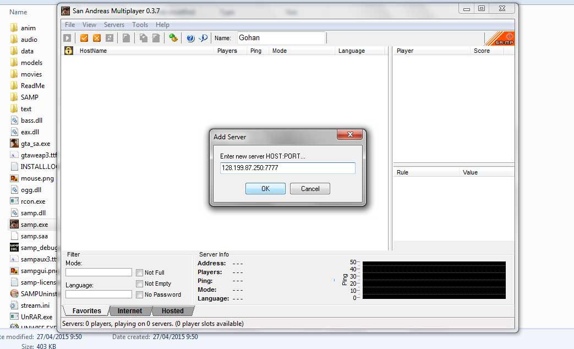Screen dimensions: 574x349
Task: Confirm Add Server with OK button
Action: click(x=265, y=189)
